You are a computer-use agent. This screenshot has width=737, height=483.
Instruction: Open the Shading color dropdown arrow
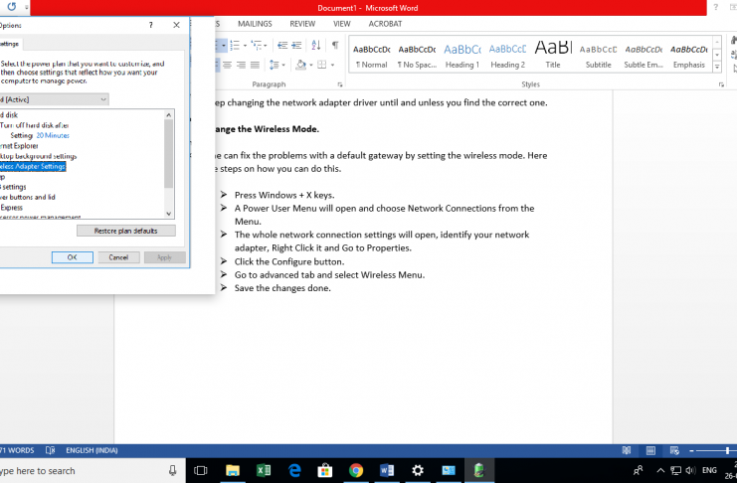[x=310, y=65]
